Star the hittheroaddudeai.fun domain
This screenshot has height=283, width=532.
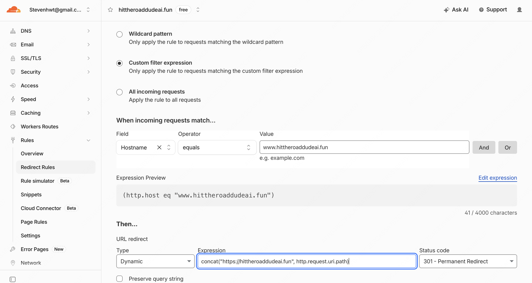point(110,10)
